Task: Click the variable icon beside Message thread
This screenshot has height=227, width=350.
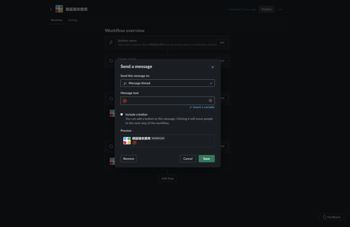Action: (125, 83)
